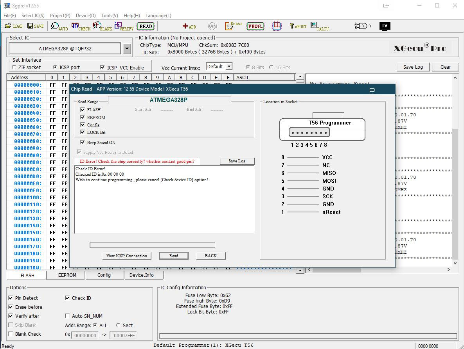Expand the Vcc Current Imax dropdown

tap(229, 67)
